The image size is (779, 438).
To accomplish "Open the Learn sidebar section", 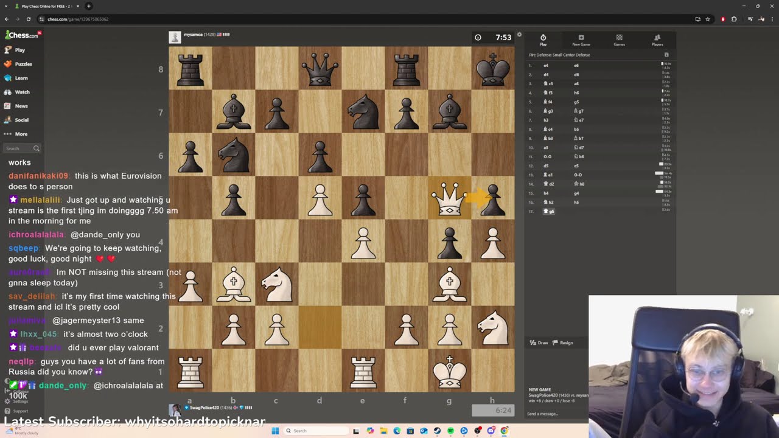I will pyautogui.click(x=16, y=78).
